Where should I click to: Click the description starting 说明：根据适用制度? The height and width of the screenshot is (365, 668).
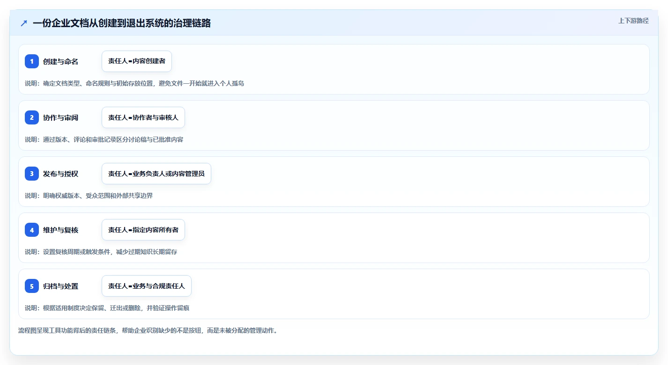pos(107,308)
